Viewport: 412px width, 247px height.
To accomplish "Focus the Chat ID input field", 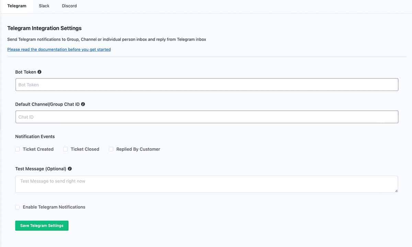I will pos(207,117).
